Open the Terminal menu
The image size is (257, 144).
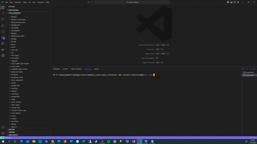tap(41, 2)
